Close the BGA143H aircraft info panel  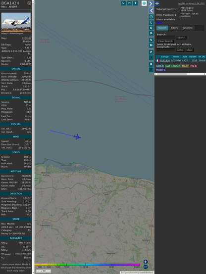point(29,3)
